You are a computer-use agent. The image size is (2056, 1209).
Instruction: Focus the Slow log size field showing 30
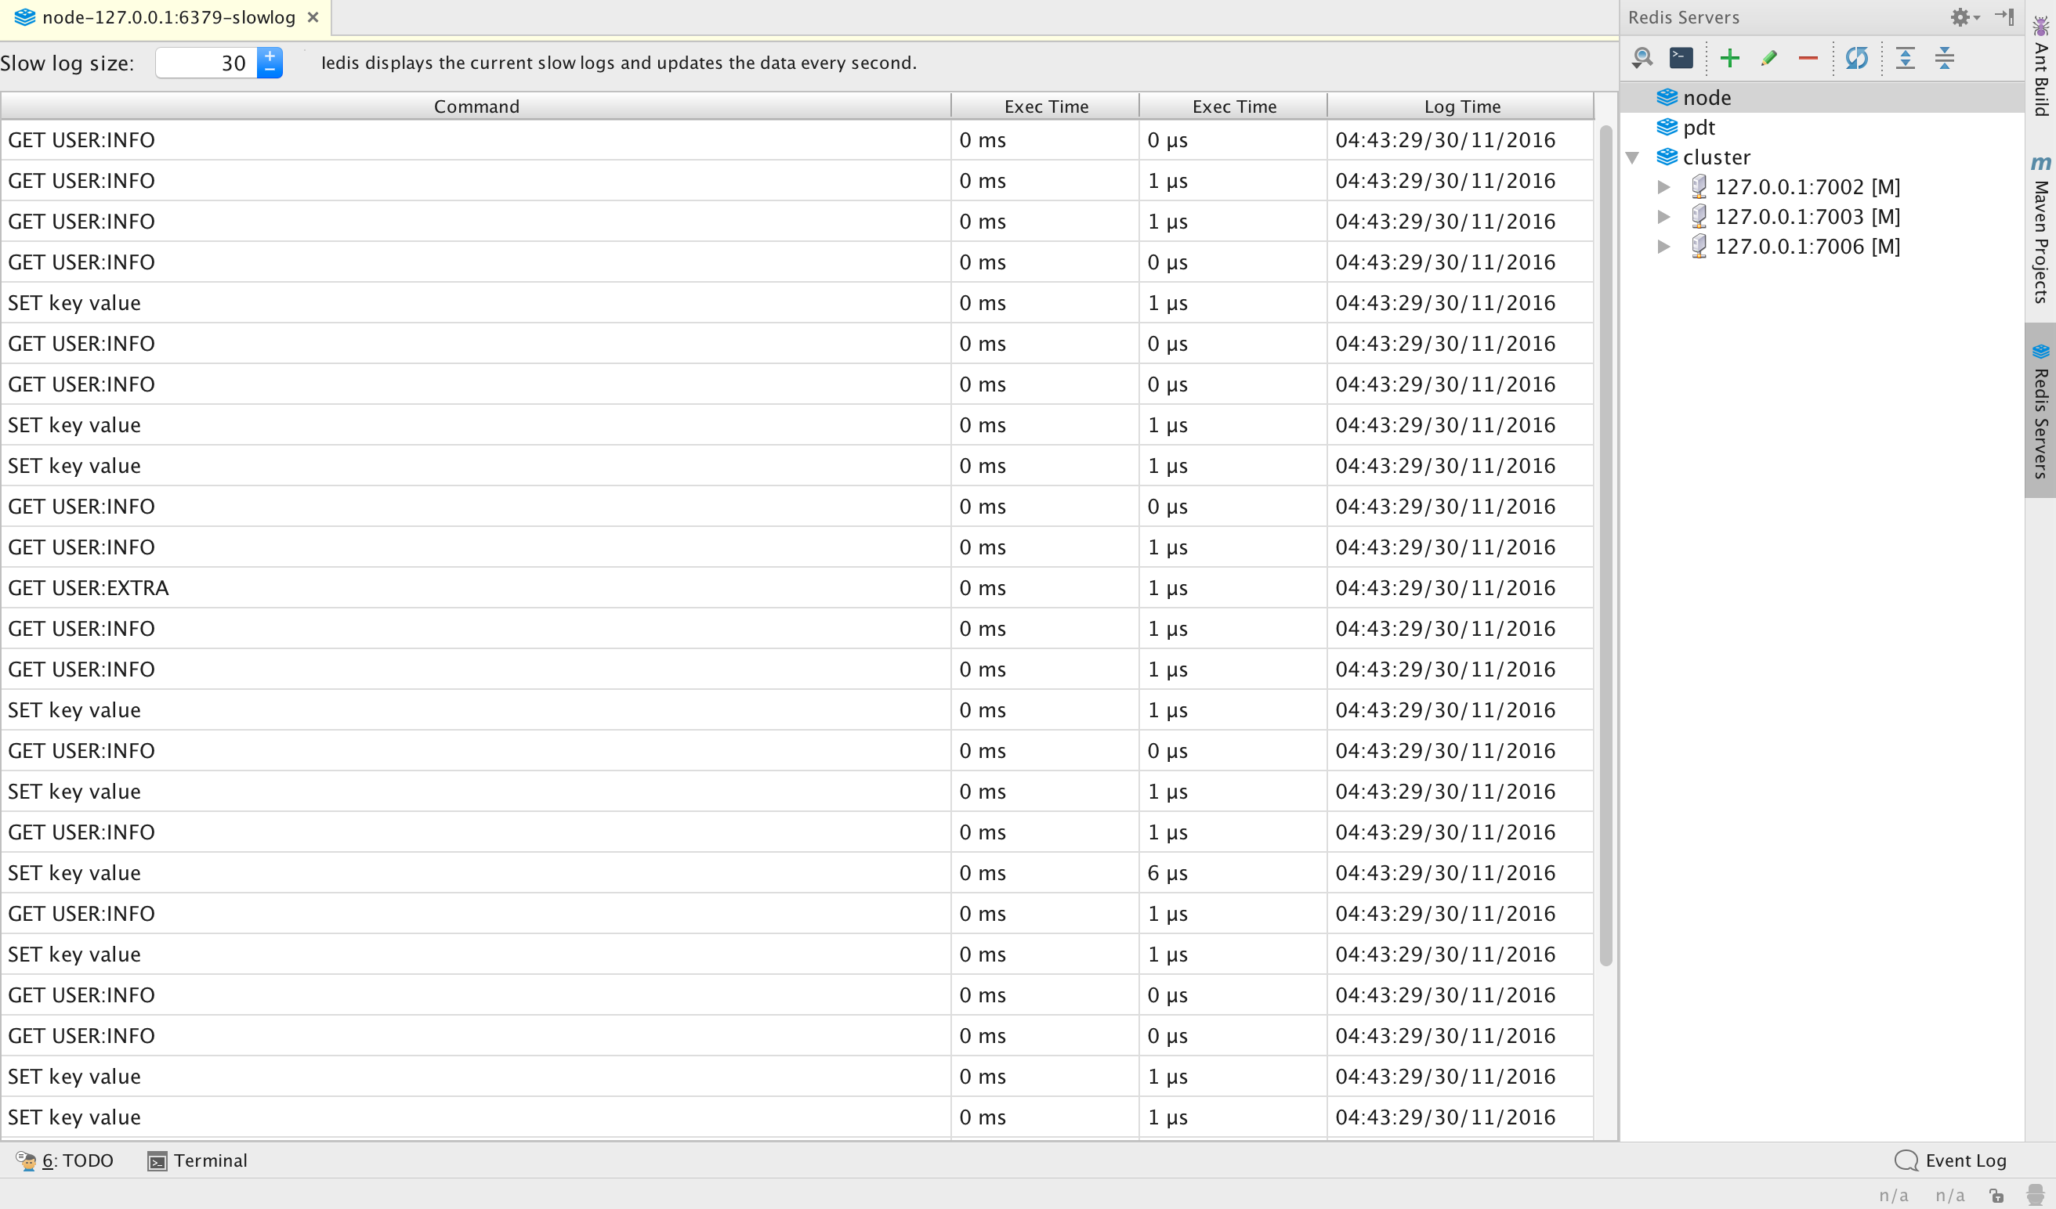pyautogui.click(x=206, y=63)
